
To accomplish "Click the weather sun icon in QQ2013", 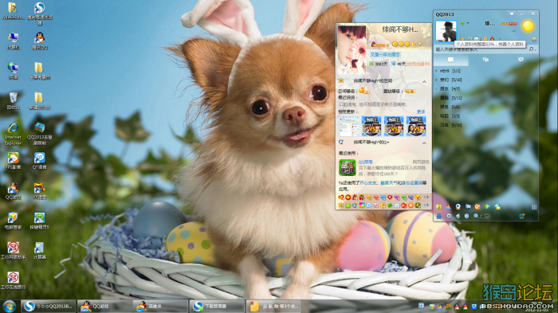I will pyautogui.click(x=528, y=25).
